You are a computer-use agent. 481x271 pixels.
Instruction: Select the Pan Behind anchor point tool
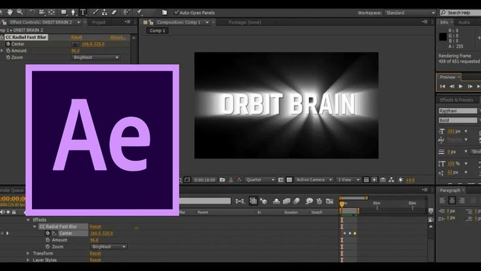tap(52, 12)
